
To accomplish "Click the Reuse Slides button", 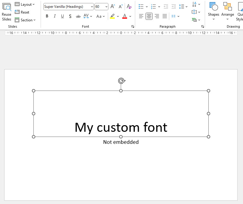I will 7,12.
